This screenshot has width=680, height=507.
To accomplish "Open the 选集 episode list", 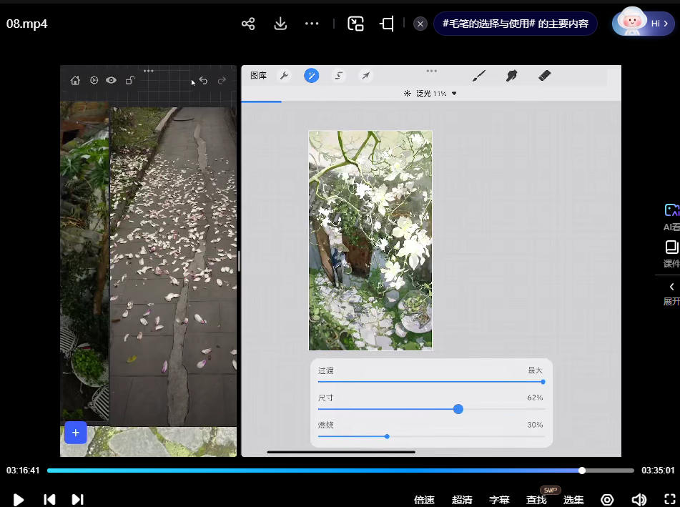I will pos(573,500).
